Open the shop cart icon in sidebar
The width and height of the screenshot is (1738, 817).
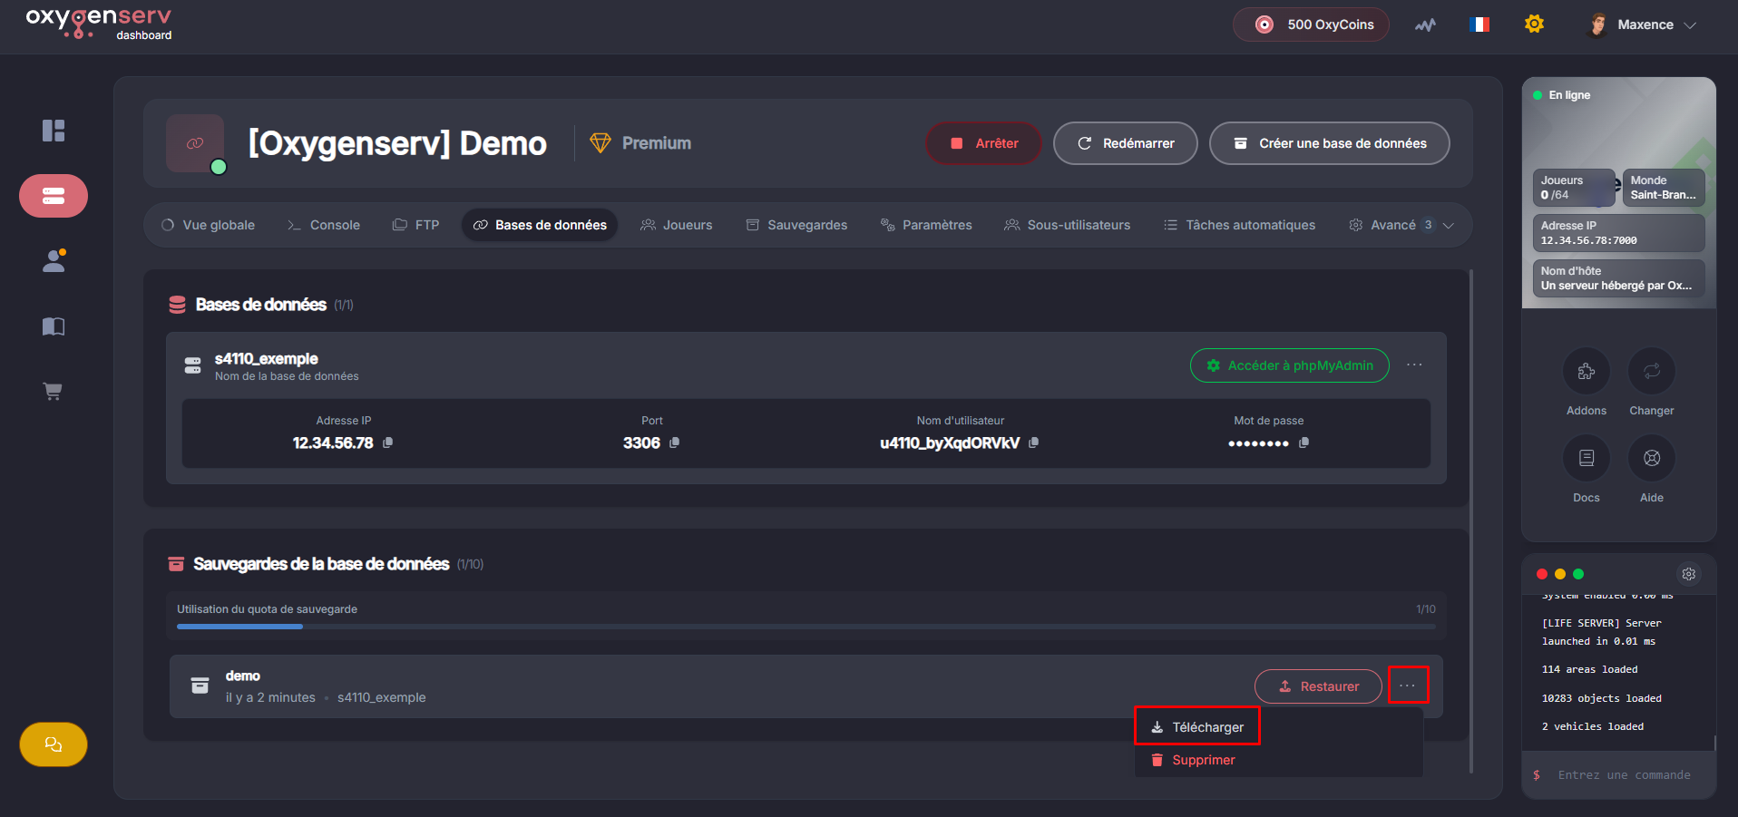pos(54,392)
